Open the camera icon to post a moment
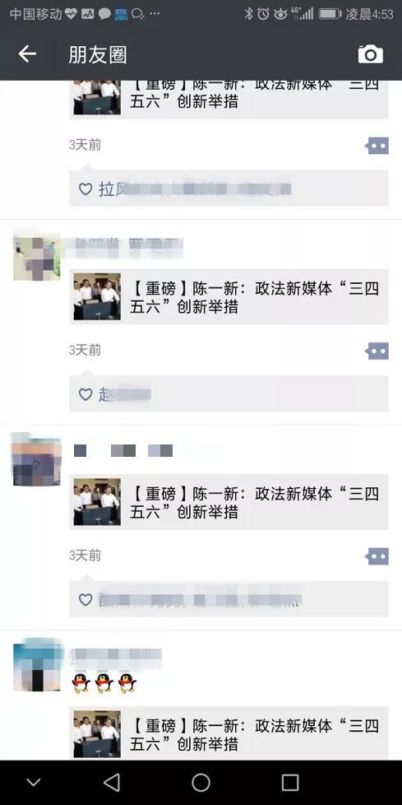The width and height of the screenshot is (402, 805). coord(370,54)
